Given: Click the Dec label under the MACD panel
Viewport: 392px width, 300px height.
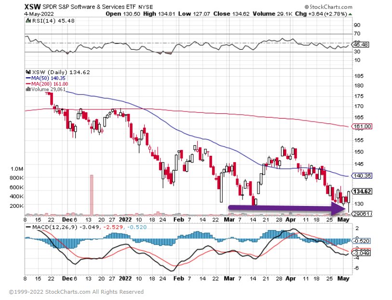Looking at the screenshot, I should pyautogui.click(x=68, y=278).
